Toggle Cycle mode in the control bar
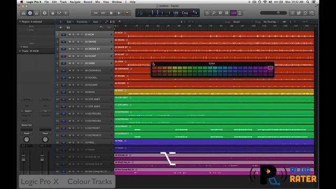 207,13
